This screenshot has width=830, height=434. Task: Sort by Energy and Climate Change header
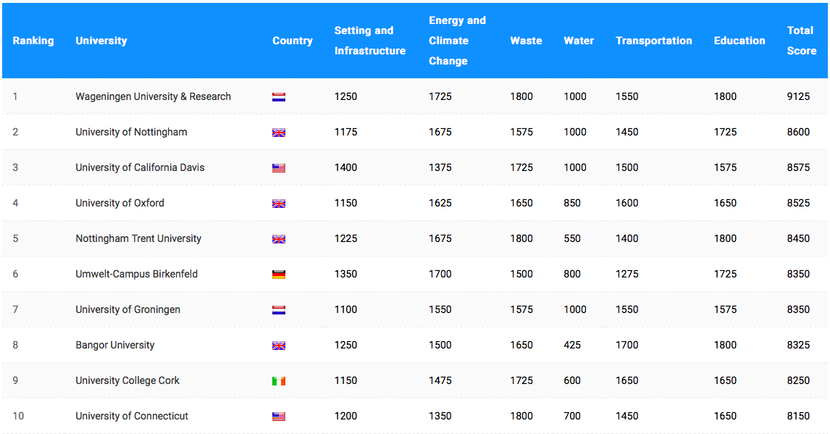click(457, 41)
